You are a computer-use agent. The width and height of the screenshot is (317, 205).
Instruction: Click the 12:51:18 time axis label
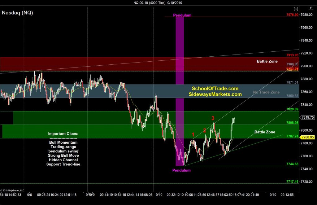[x=70, y=195]
